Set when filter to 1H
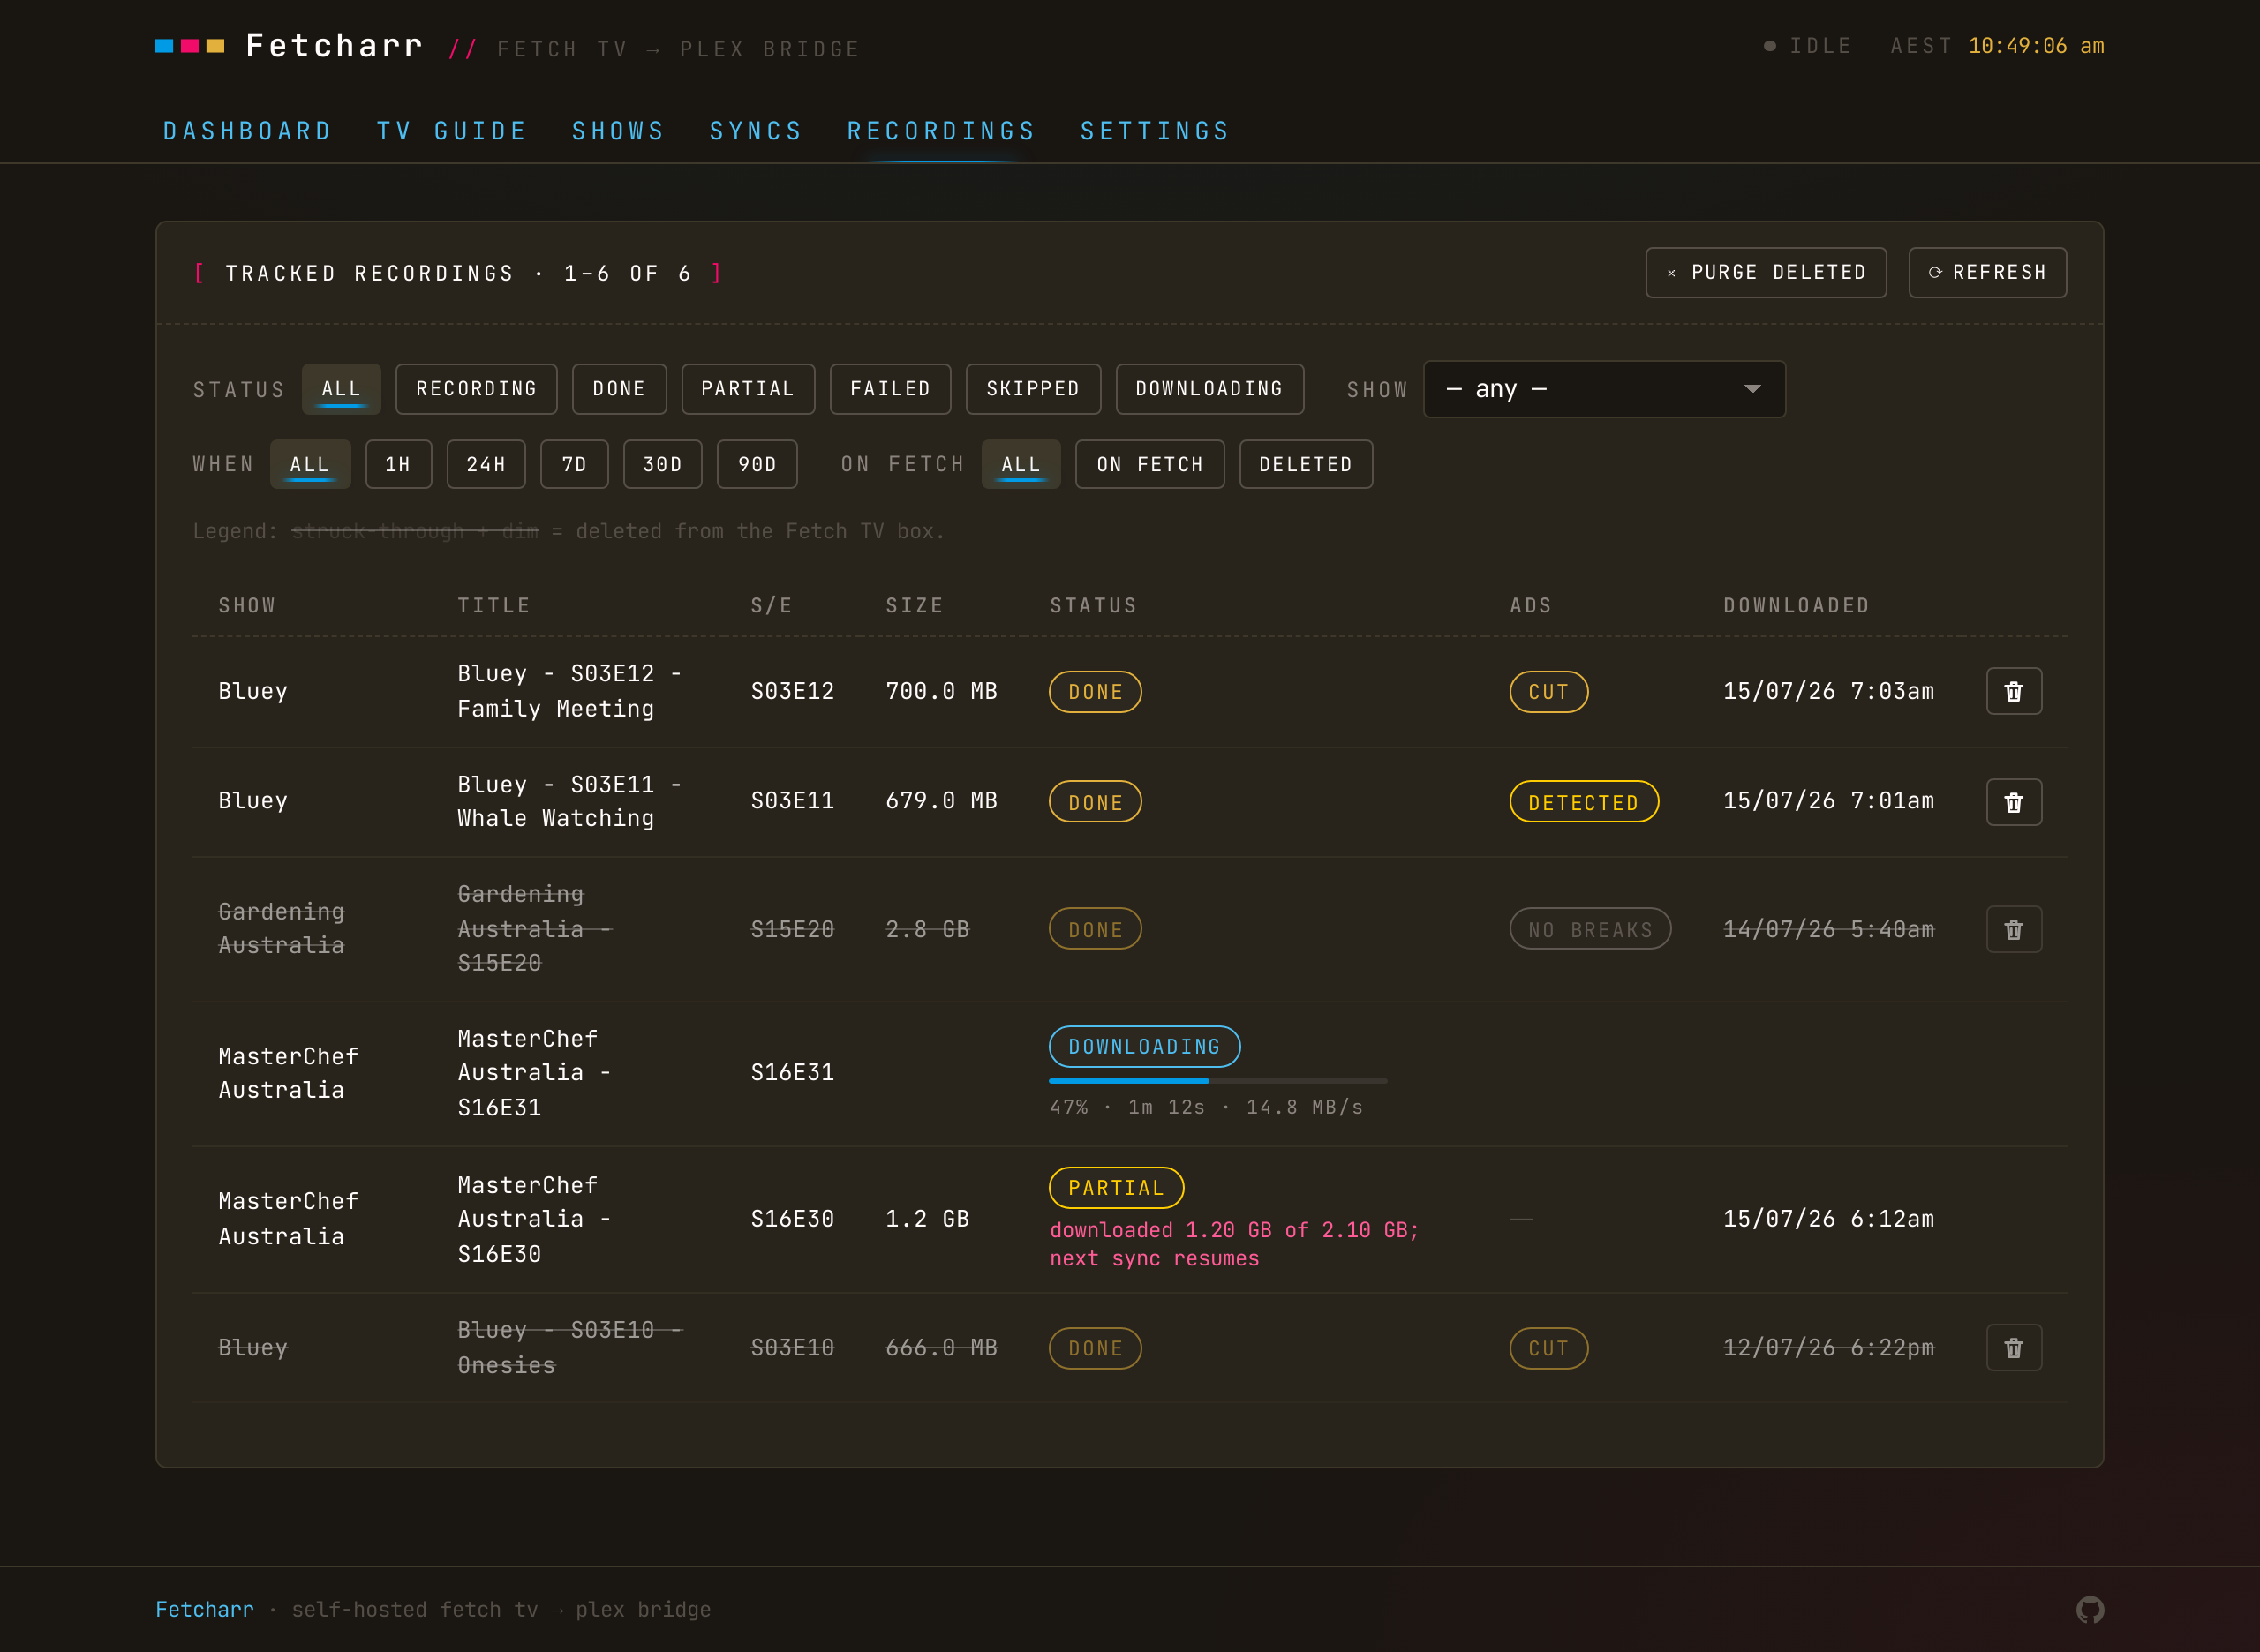Image resolution: width=2260 pixels, height=1652 pixels. tap(398, 464)
